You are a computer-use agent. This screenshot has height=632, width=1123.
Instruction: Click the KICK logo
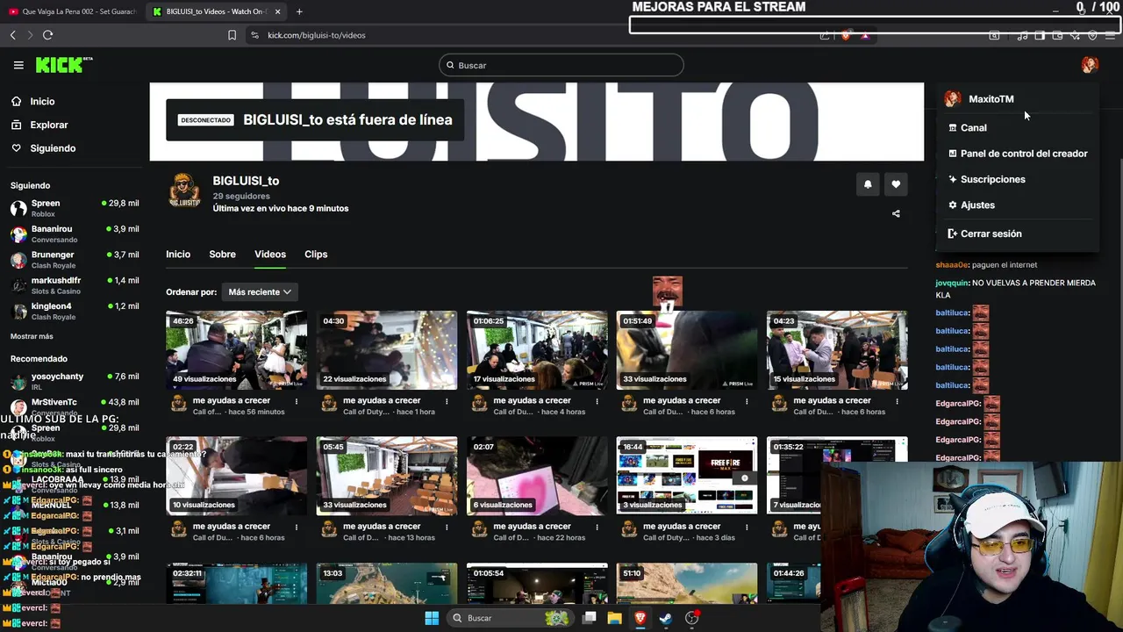click(x=63, y=65)
